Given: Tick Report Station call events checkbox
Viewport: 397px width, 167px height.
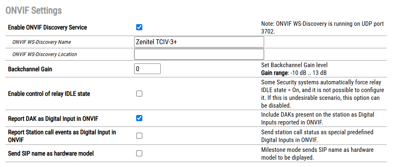Looking at the screenshot, I should (139, 136).
